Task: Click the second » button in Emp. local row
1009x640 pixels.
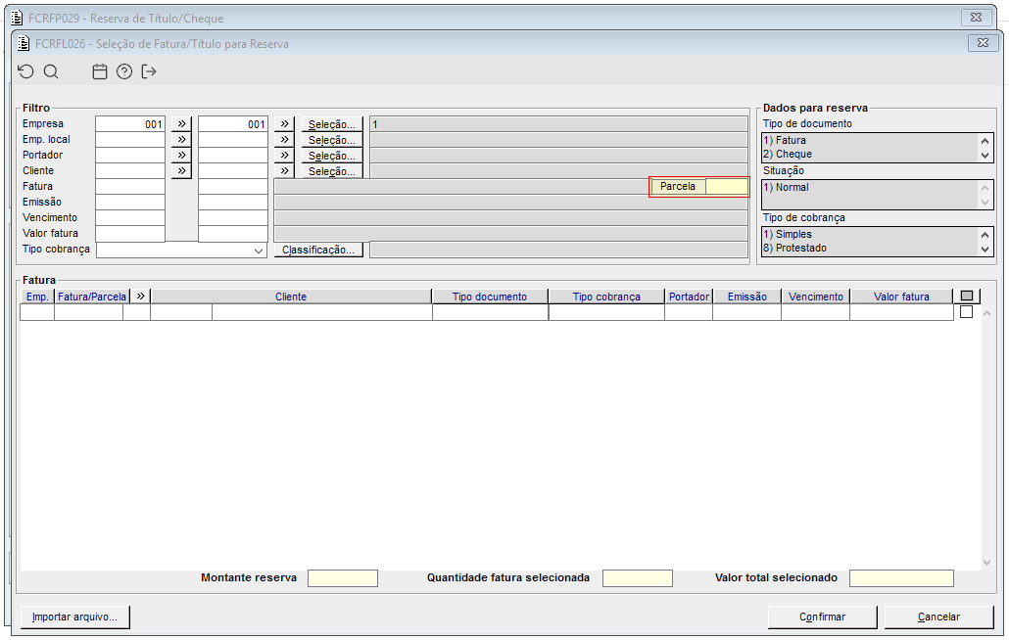Action: (284, 139)
